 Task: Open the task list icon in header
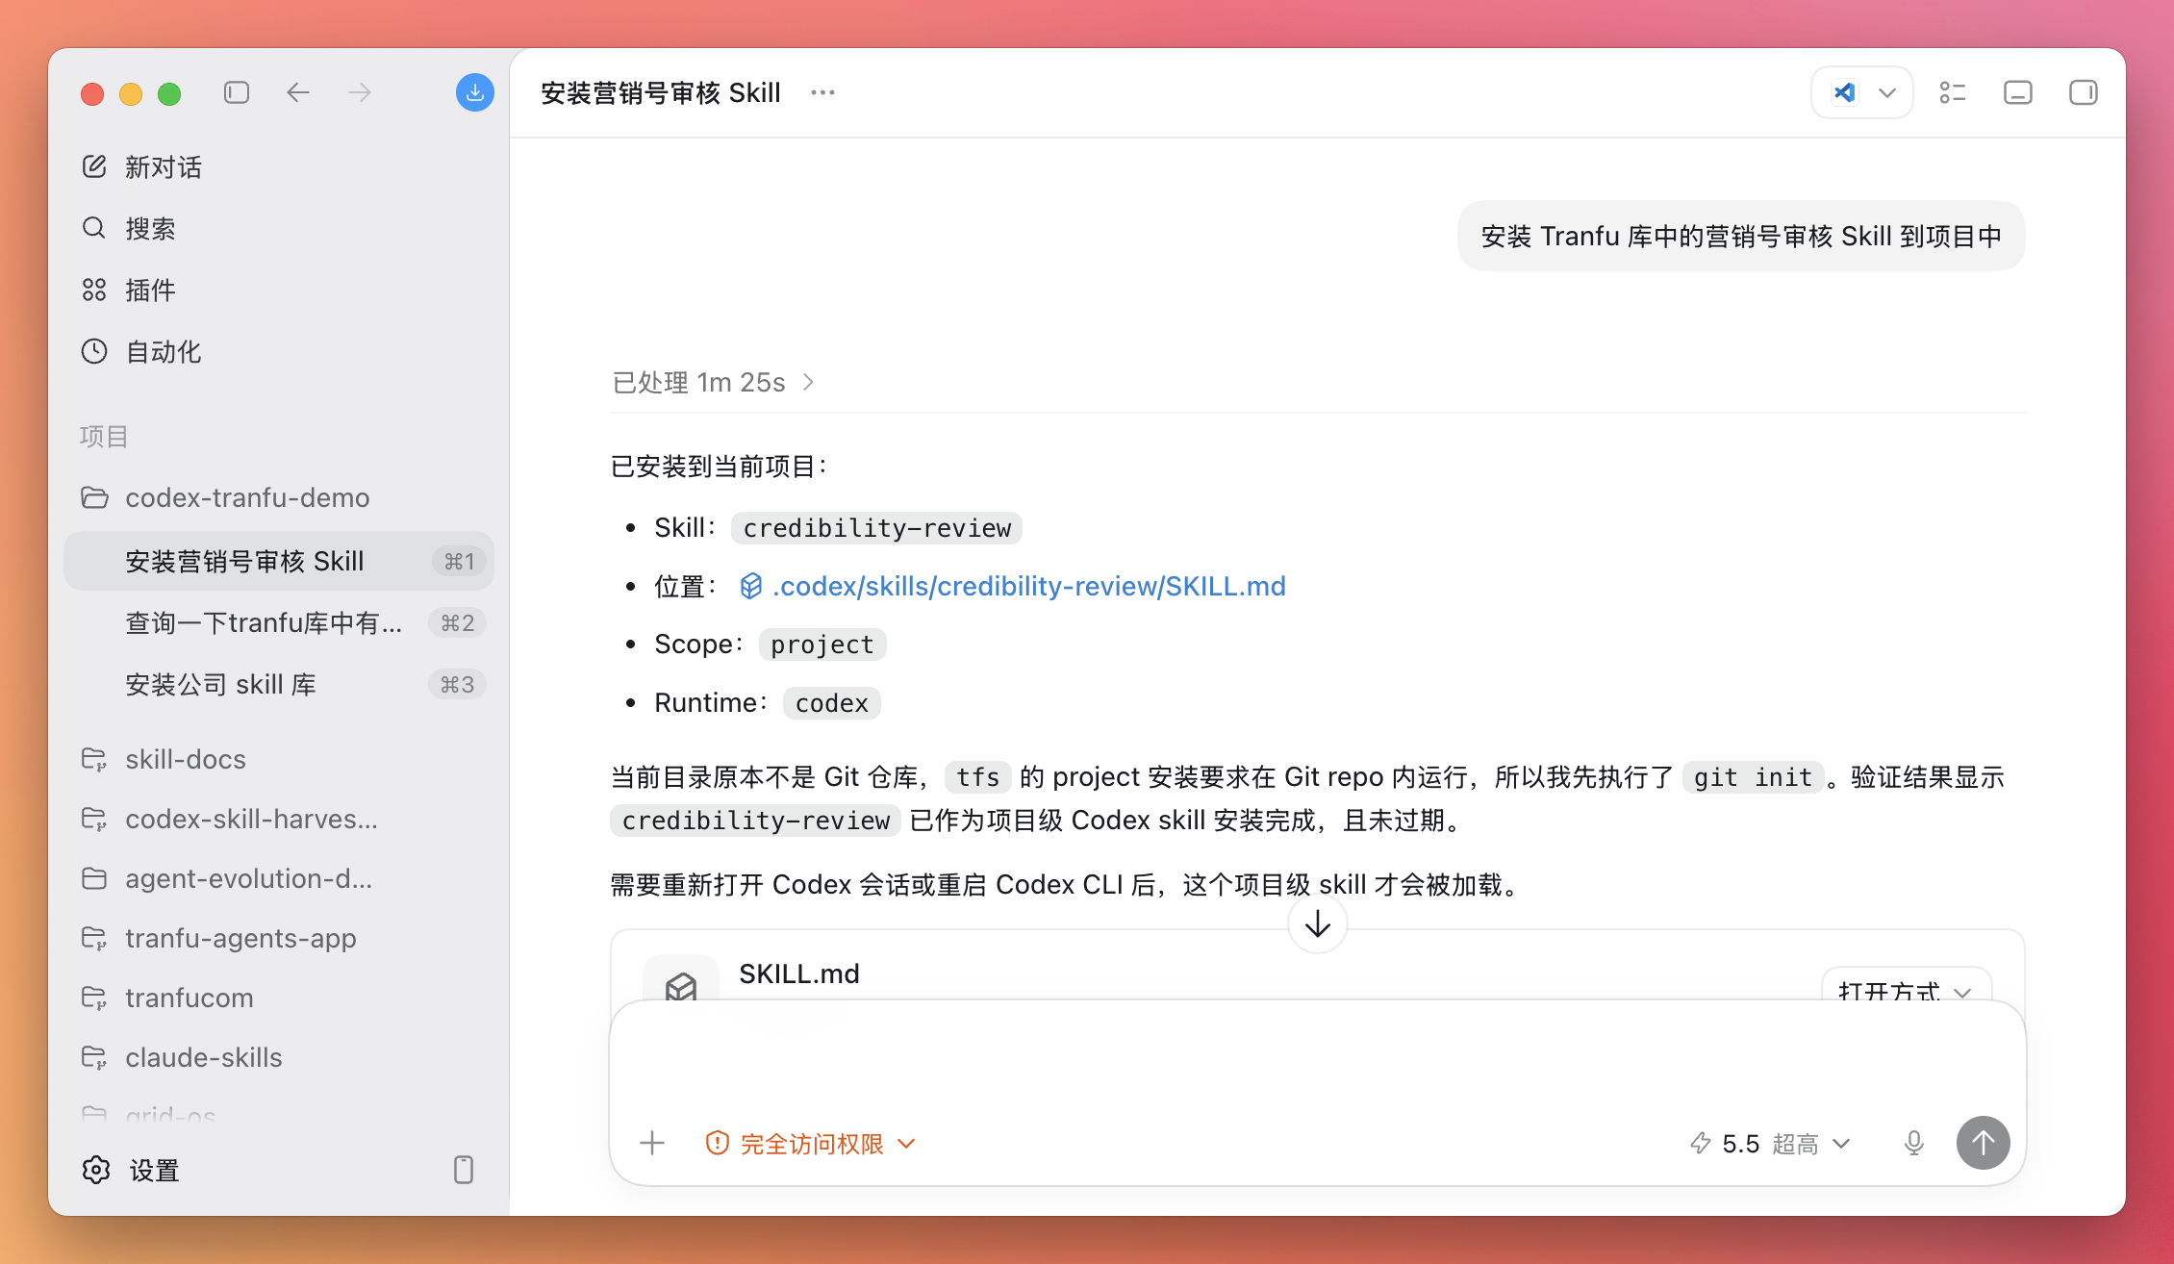(1953, 92)
